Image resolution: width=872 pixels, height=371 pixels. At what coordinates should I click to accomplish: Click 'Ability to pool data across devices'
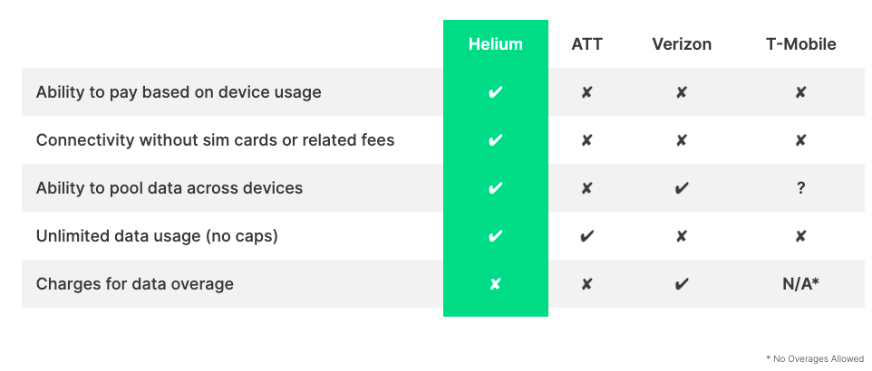pos(170,188)
